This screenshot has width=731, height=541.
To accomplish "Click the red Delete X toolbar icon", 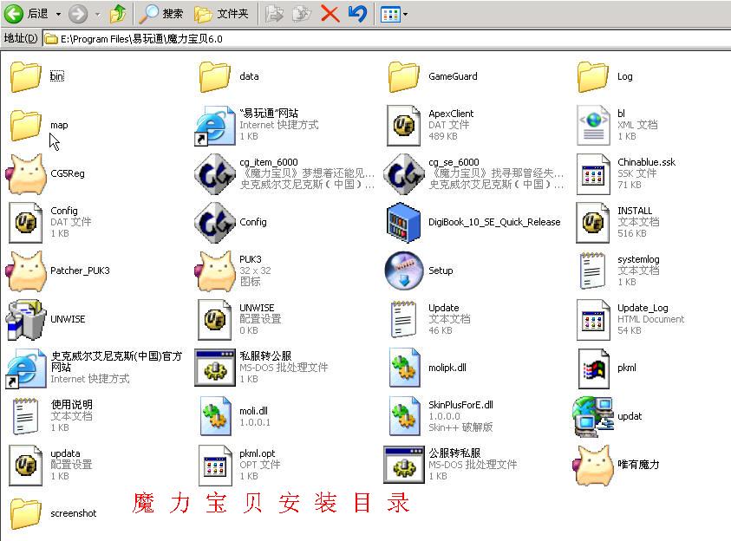I will click(x=330, y=14).
